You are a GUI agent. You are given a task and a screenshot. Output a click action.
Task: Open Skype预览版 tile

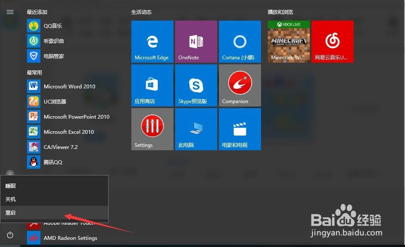pyautogui.click(x=196, y=85)
